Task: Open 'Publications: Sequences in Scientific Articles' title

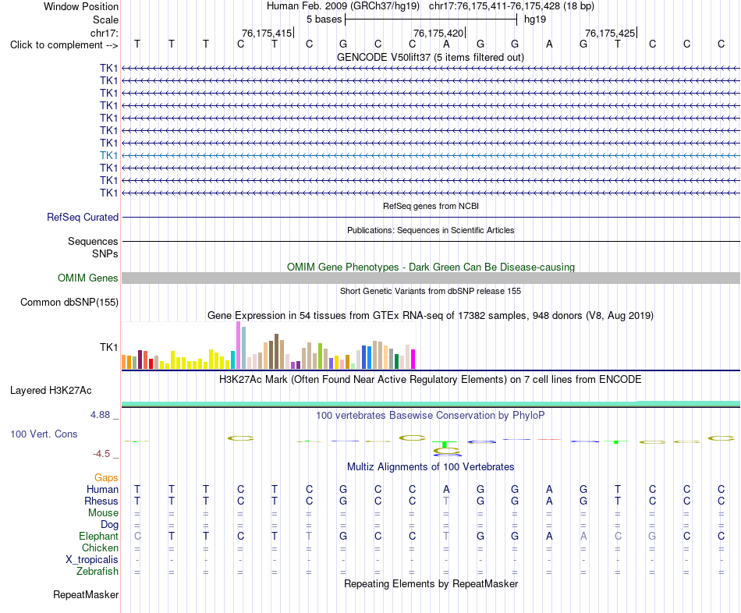Action: click(x=431, y=230)
